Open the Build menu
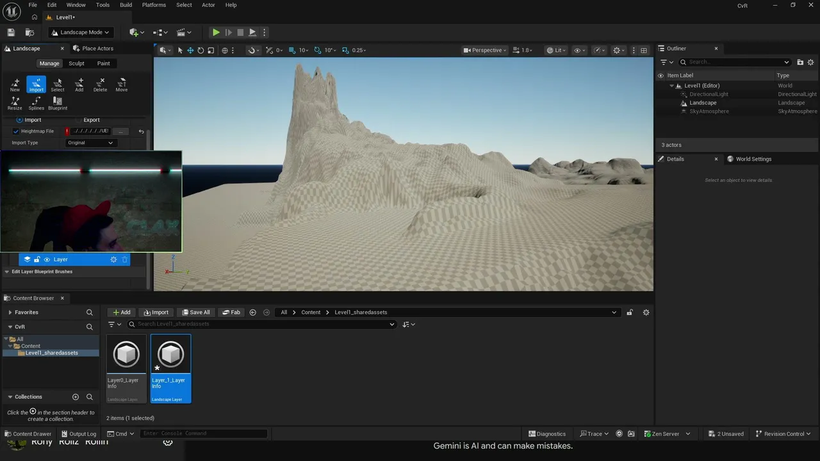Image resolution: width=820 pixels, height=461 pixels. 126,5
